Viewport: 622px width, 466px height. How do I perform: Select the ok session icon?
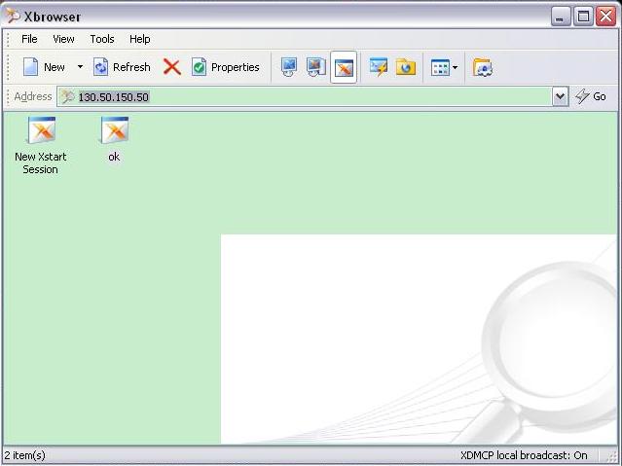(114, 130)
